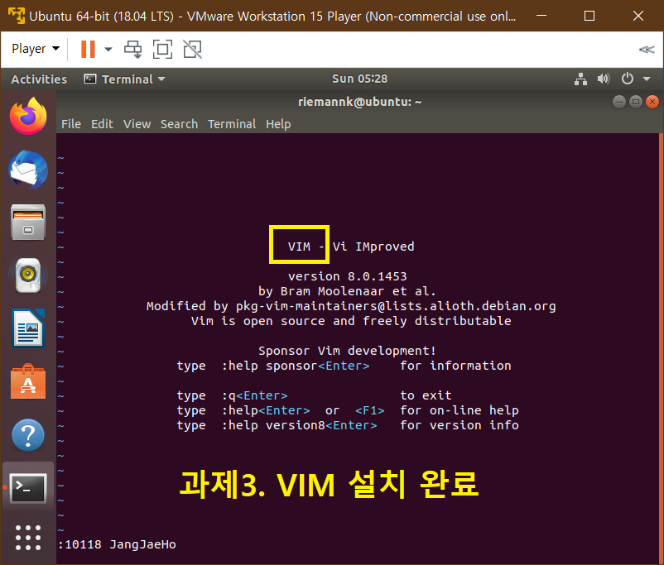Screen dimensions: 664x565
Task: Click the 'Vi IMproved' title text
Action: pyautogui.click(x=373, y=247)
